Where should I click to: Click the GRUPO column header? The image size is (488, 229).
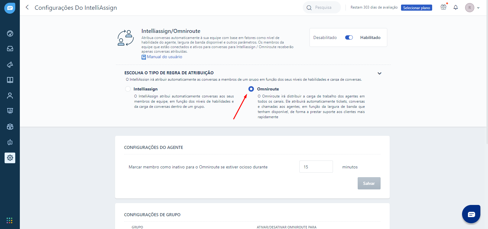coord(137,227)
